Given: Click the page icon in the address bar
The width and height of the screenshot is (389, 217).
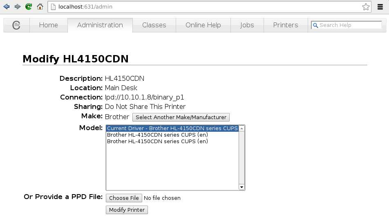Looking at the screenshot, I should (53, 7).
